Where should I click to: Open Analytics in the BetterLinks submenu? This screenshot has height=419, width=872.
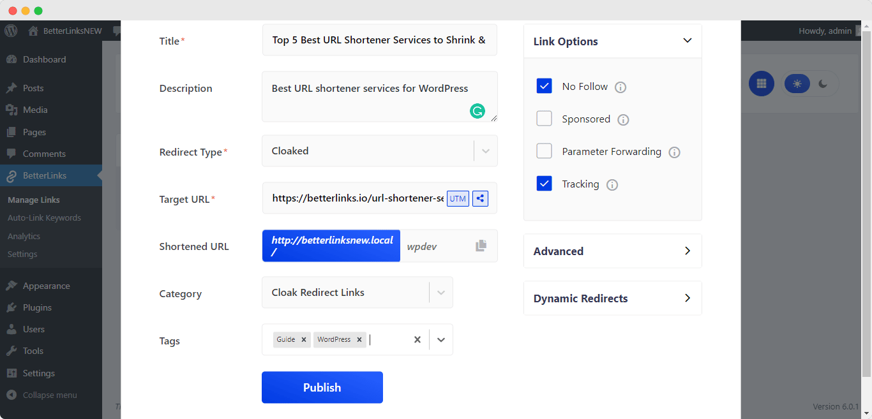coord(24,236)
